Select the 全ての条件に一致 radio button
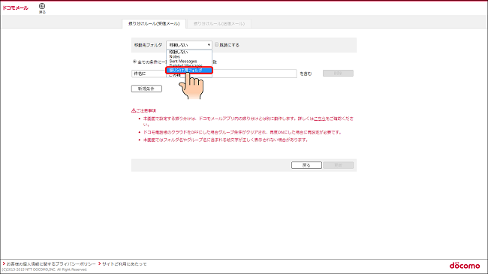 point(134,62)
